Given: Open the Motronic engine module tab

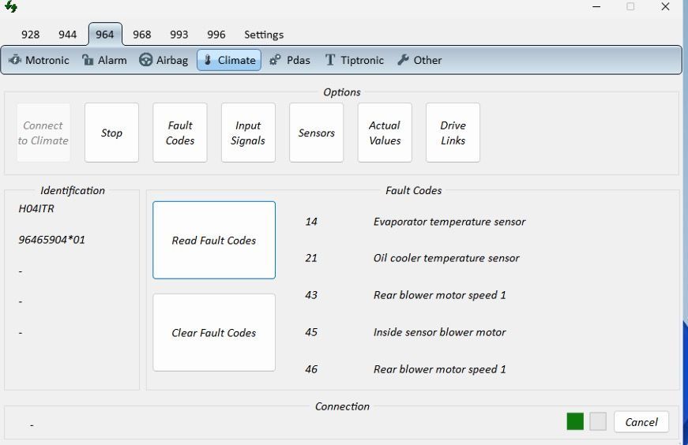Looking at the screenshot, I should [39, 60].
